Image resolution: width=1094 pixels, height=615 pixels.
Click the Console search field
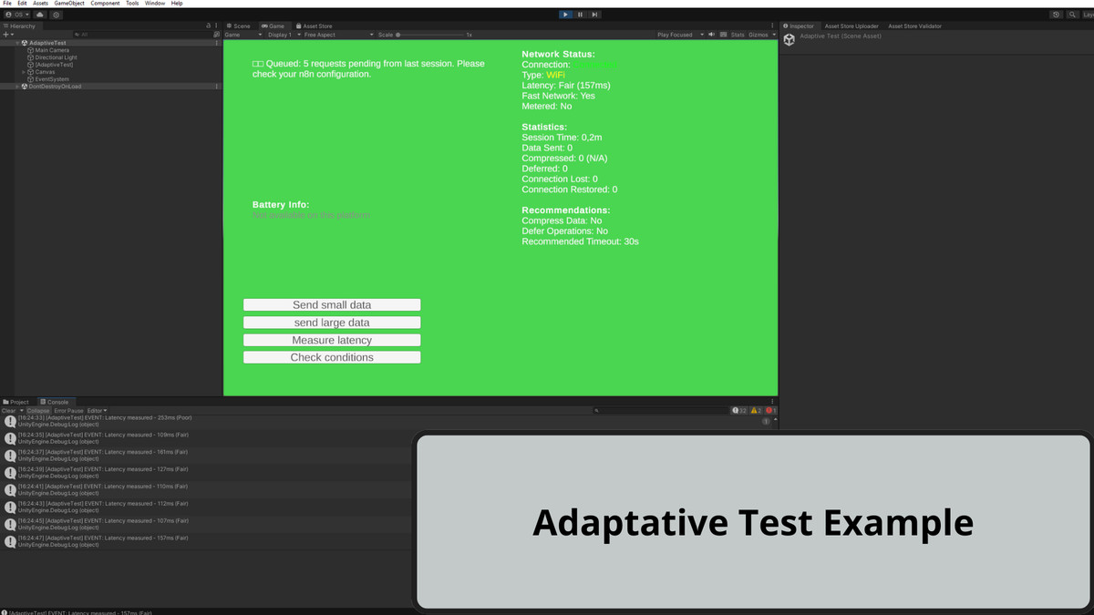(x=660, y=411)
